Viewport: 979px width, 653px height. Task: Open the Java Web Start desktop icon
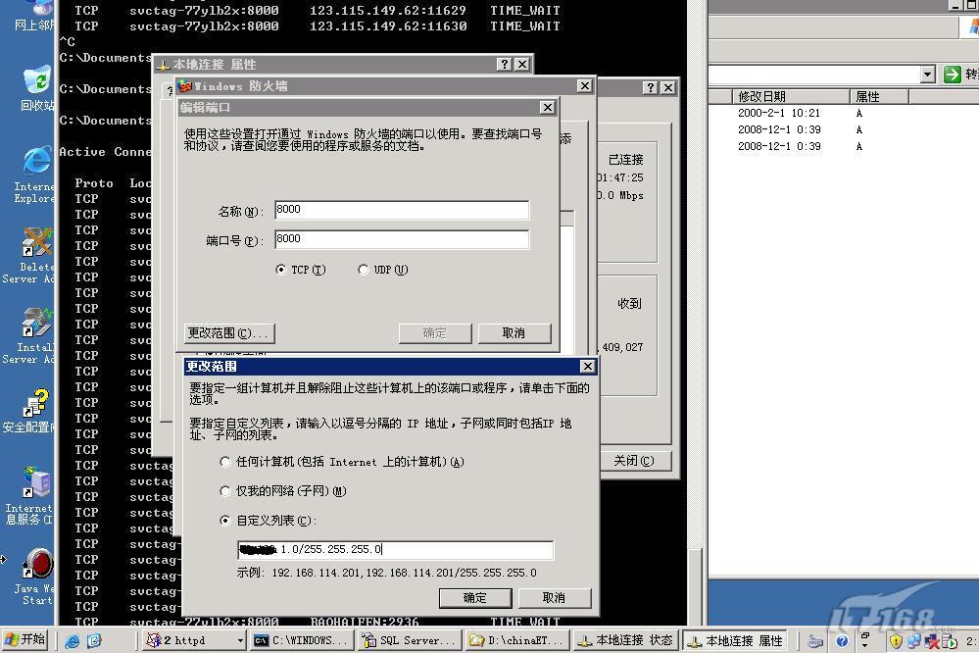coord(37,566)
